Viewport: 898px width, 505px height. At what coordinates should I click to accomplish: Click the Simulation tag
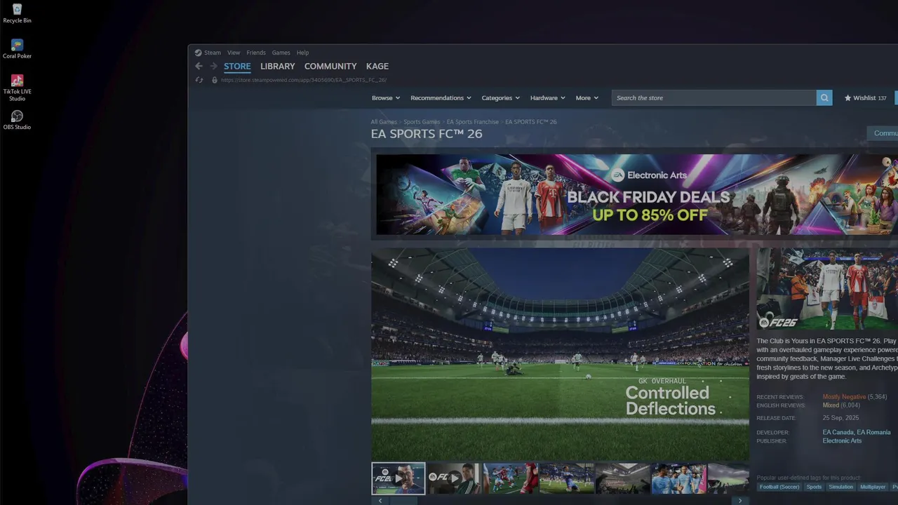coord(840,487)
